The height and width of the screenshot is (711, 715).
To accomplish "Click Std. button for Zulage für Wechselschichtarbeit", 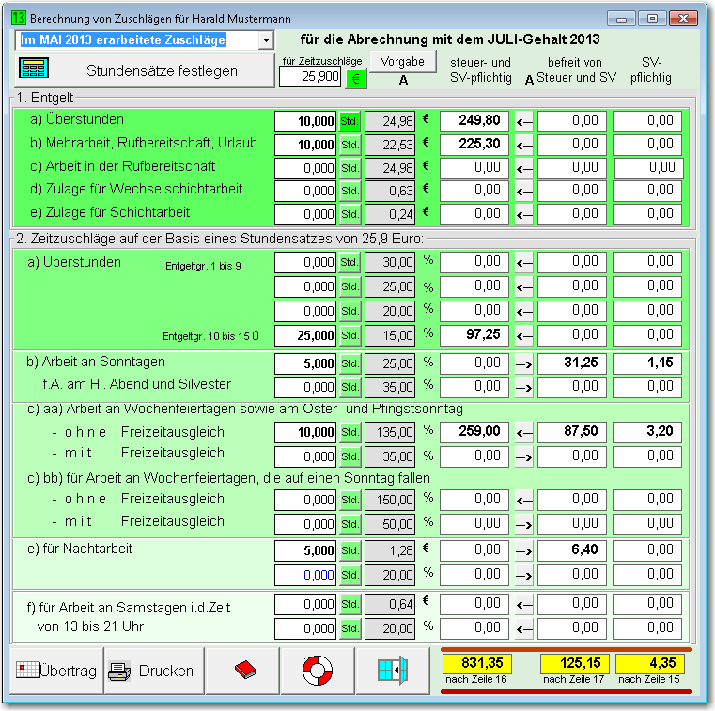I will 350,191.
